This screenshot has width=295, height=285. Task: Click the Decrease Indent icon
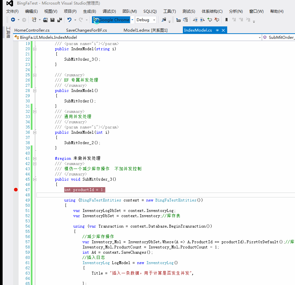195,20
